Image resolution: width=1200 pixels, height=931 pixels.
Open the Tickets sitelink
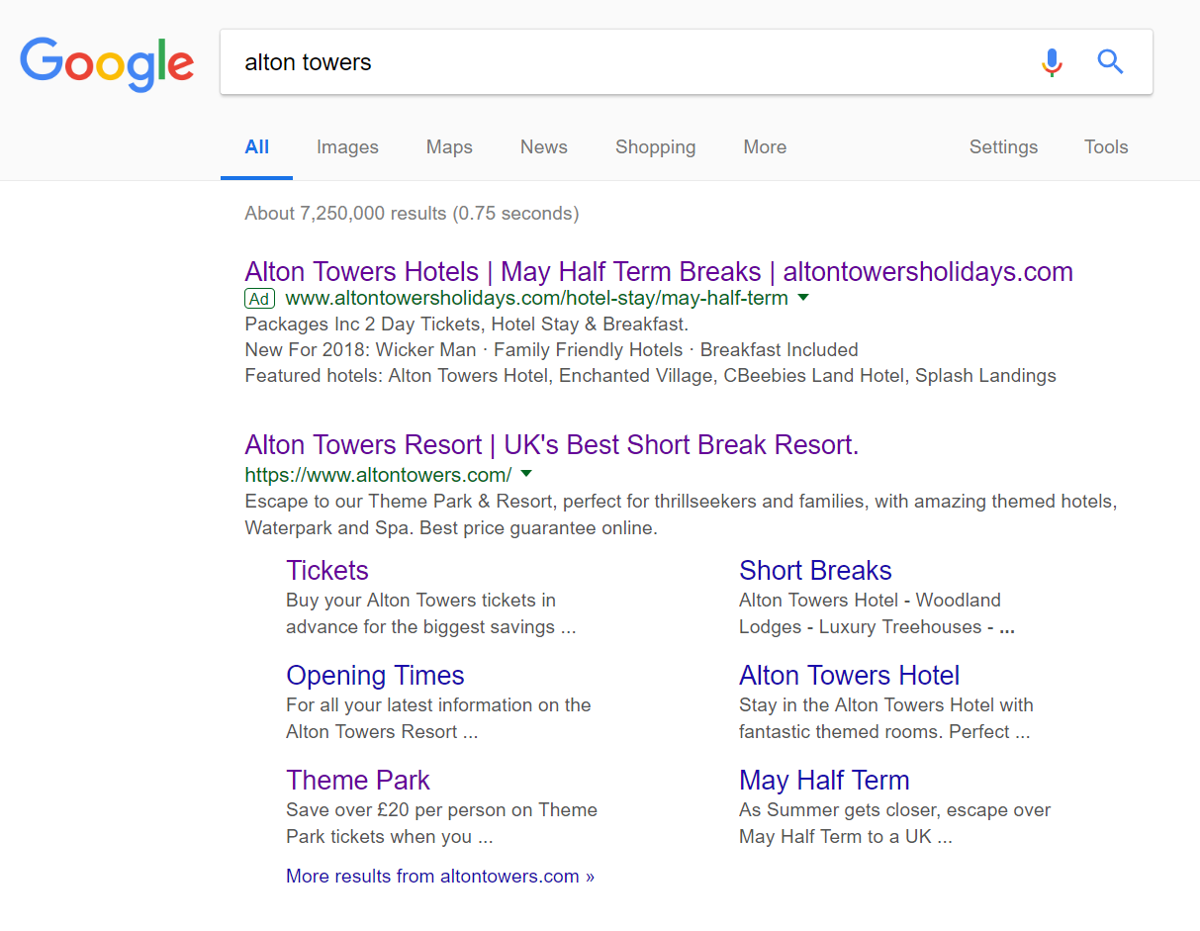point(327,571)
